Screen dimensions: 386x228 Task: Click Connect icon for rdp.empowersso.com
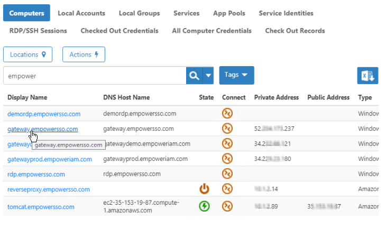[x=227, y=174]
